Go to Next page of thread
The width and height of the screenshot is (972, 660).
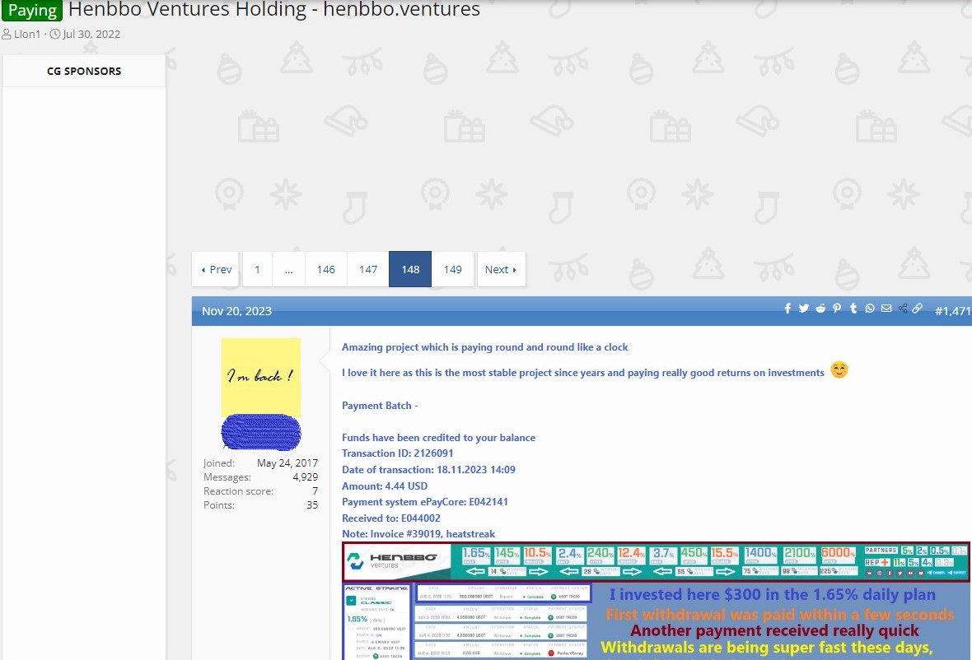[501, 269]
